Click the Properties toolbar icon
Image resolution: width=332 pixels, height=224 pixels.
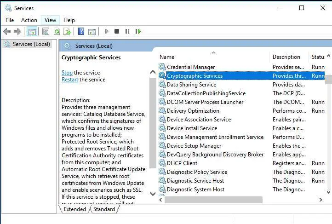(x=46, y=32)
